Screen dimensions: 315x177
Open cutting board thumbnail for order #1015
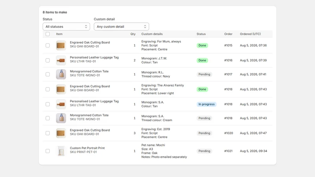click(x=61, y=45)
